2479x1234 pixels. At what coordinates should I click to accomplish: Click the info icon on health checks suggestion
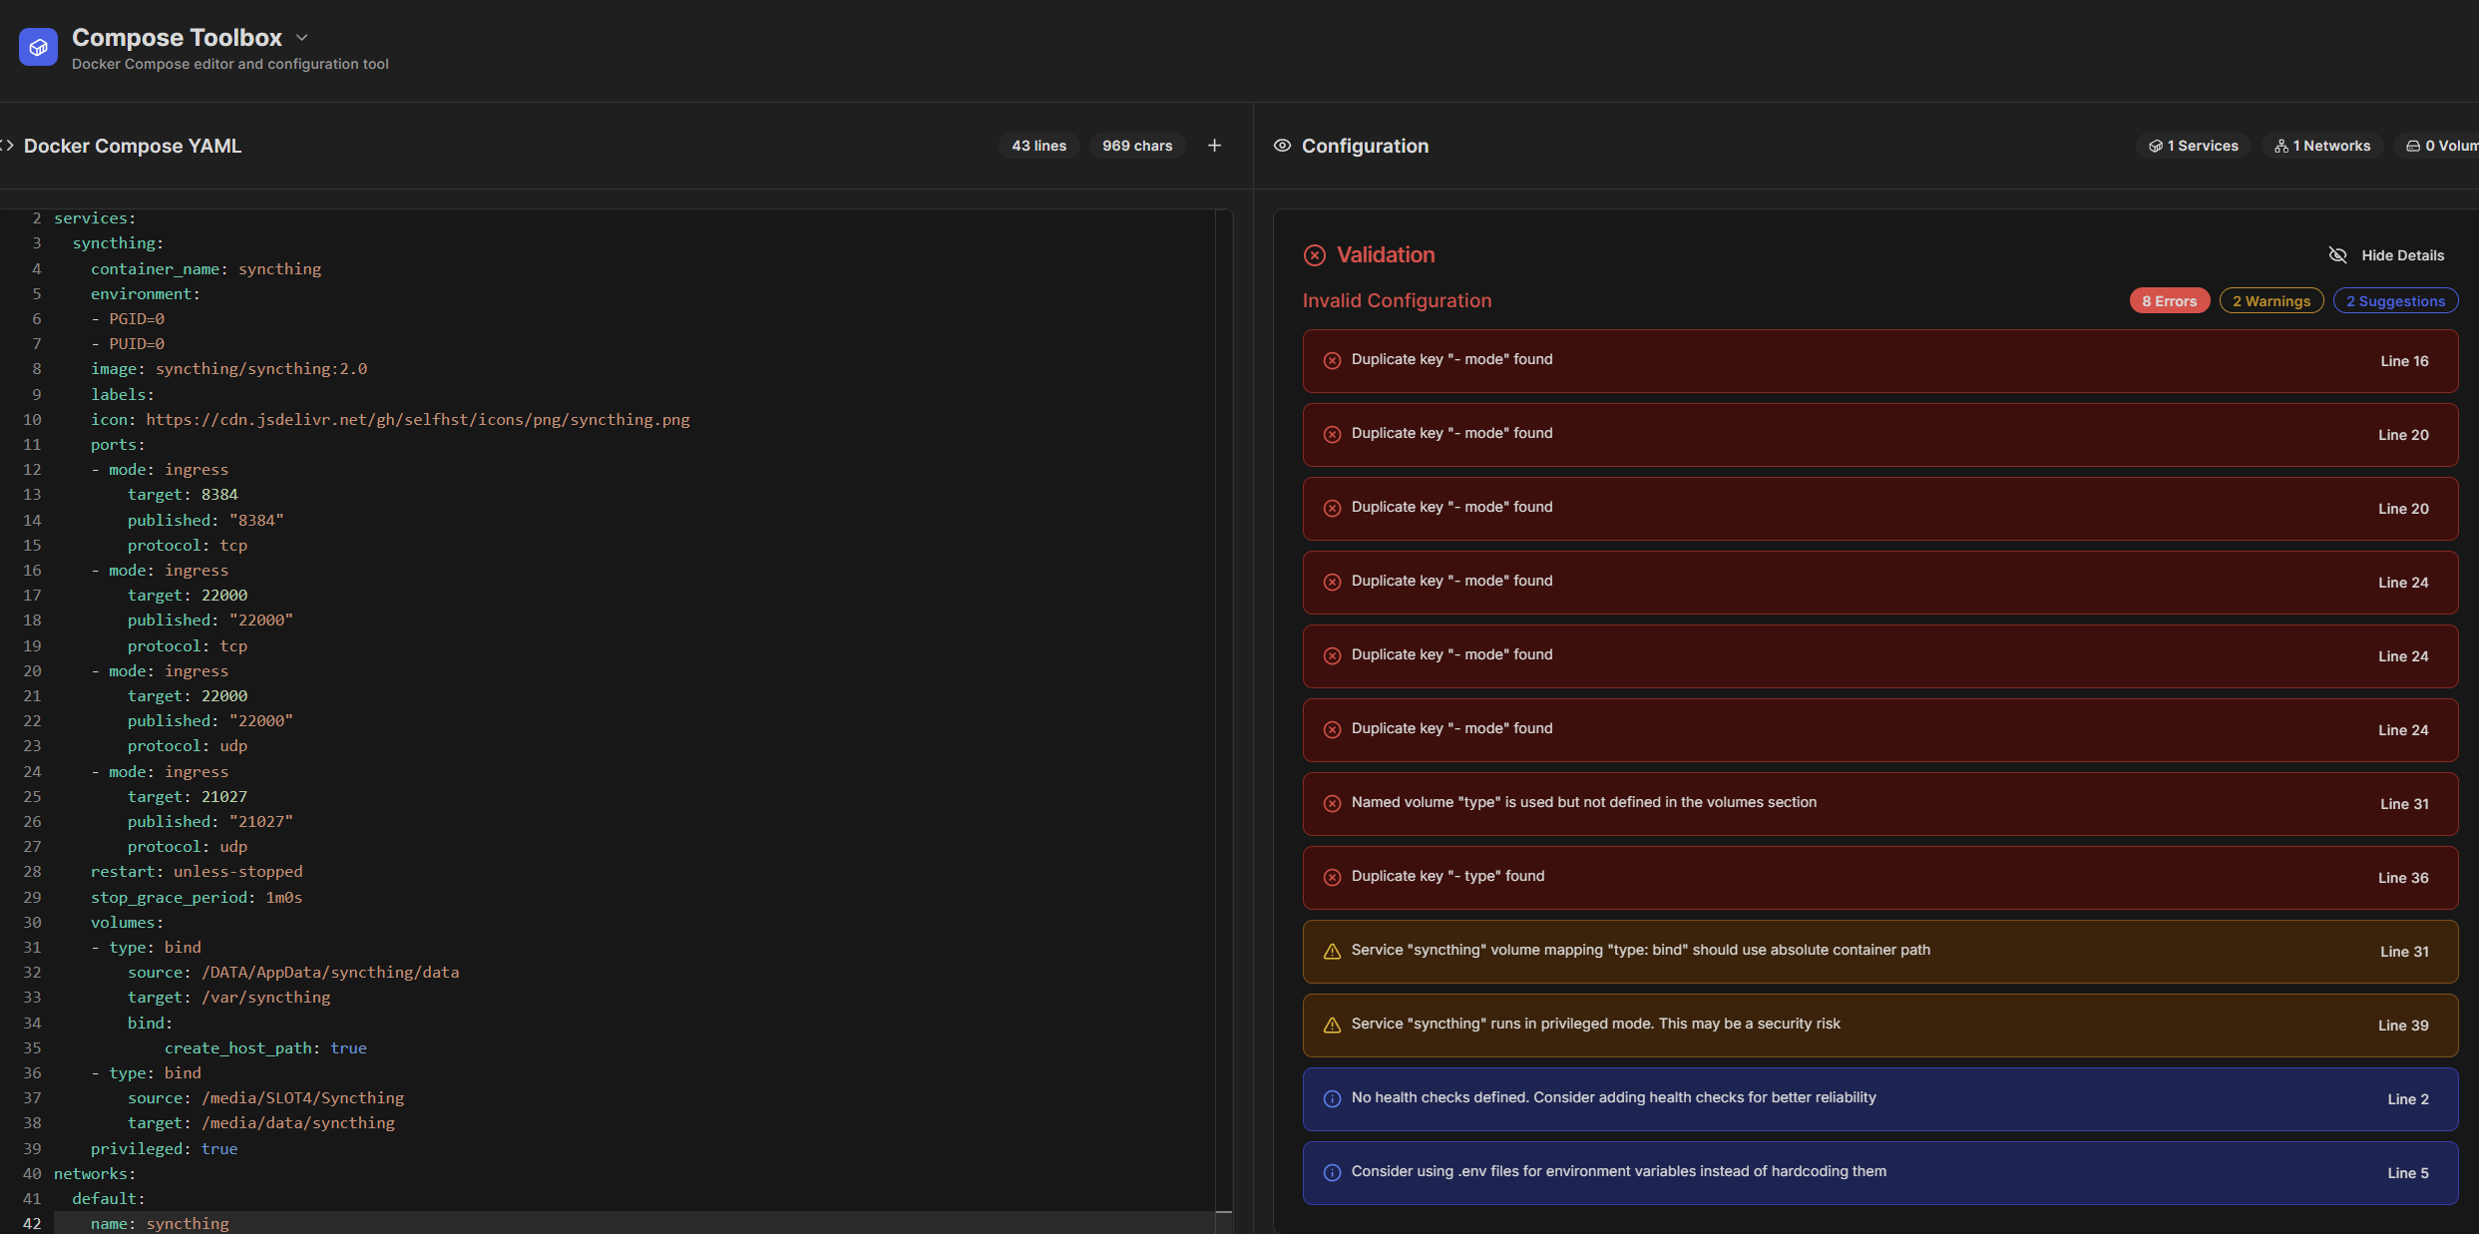click(x=1332, y=1099)
